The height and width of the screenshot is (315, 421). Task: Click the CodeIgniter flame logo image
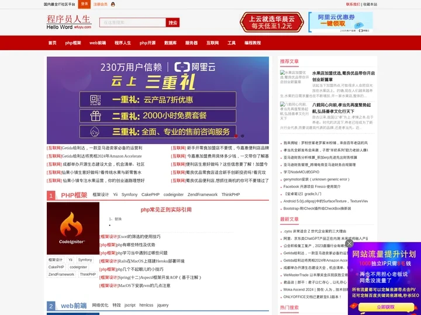(x=73, y=228)
